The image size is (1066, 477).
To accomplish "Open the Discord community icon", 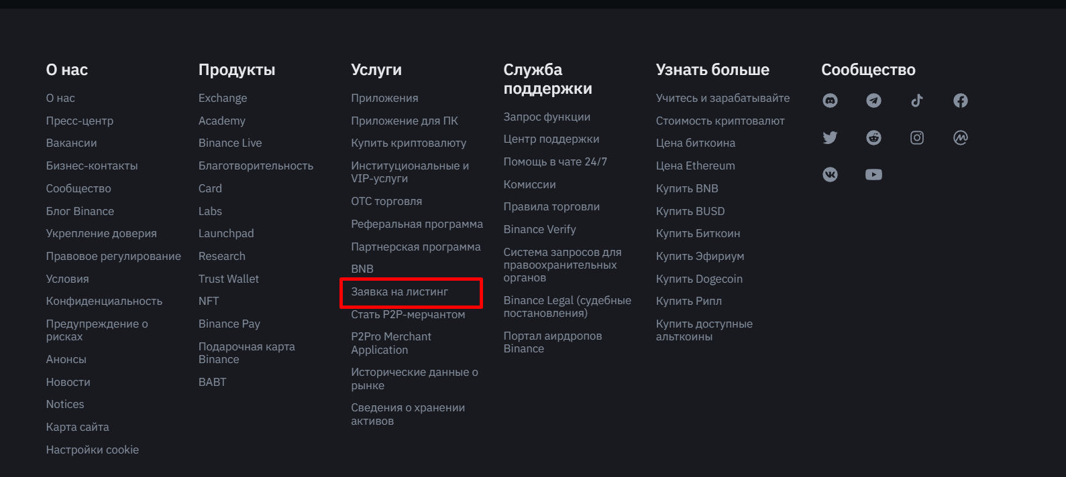I will 830,100.
